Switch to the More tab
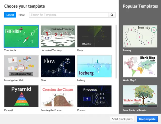161x124 pixels. click(x=22, y=15)
